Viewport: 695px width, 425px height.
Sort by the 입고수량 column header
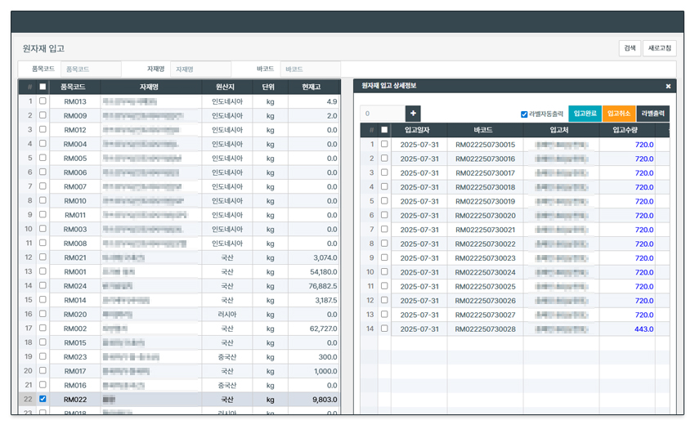coord(627,130)
